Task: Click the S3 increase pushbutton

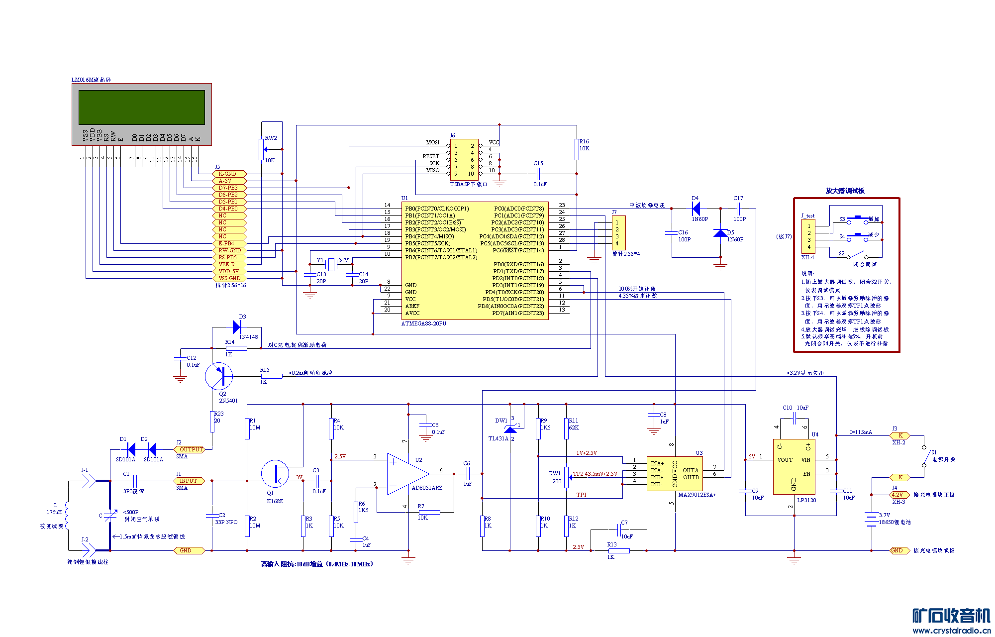Action: pos(857,219)
